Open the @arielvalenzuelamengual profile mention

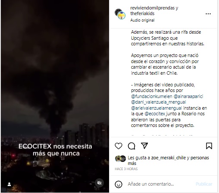pyautogui.click(x=156, y=108)
